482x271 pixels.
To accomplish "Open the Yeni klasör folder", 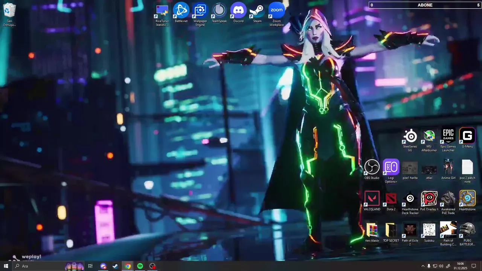I will coord(372,232).
